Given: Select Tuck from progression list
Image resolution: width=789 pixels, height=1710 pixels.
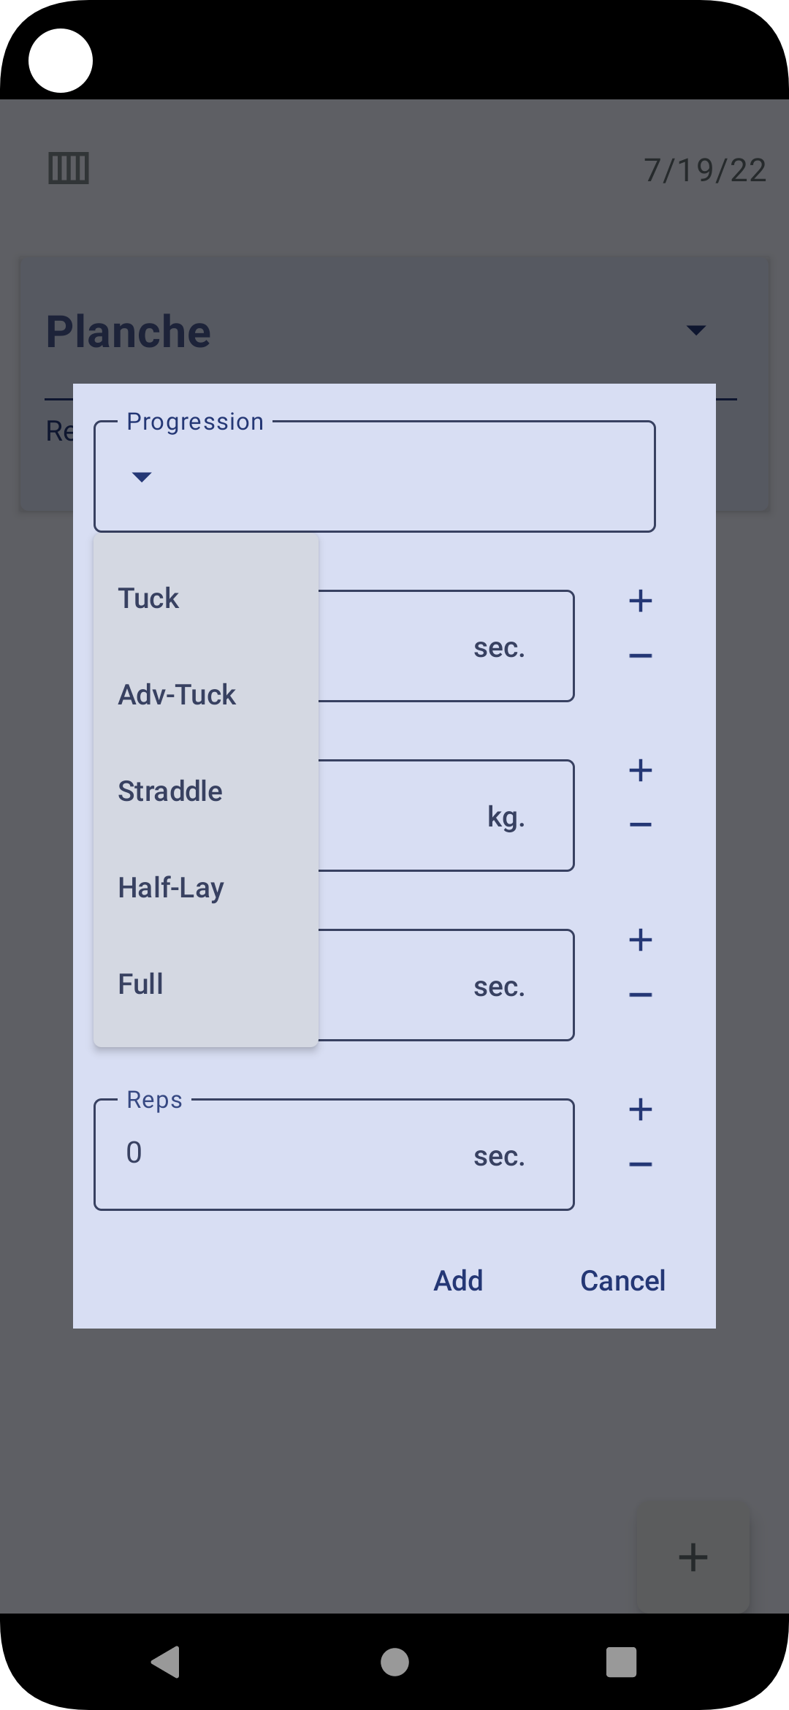Looking at the screenshot, I should pyautogui.click(x=206, y=598).
